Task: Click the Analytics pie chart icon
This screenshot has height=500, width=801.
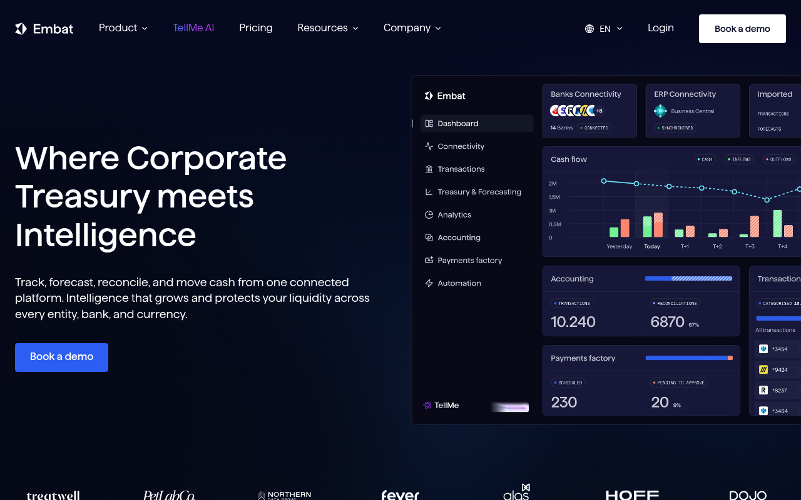Action: tap(429, 215)
